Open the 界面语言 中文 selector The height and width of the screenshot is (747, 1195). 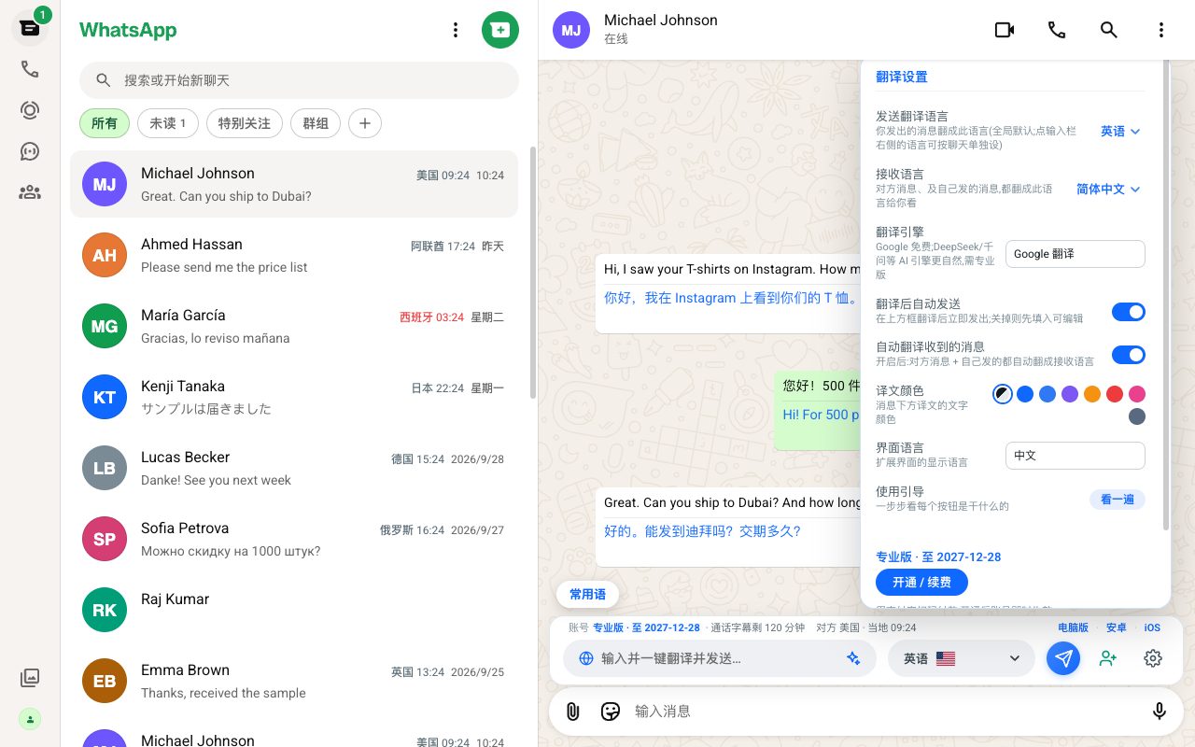pyautogui.click(x=1075, y=456)
